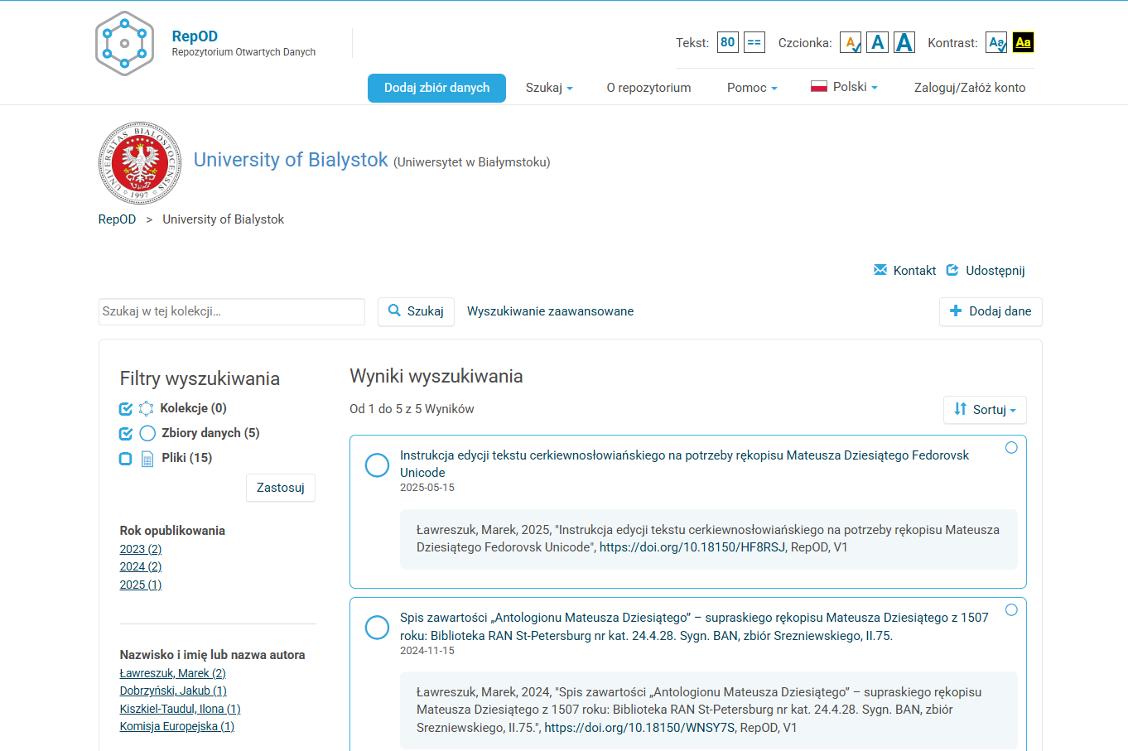The height and width of the screenshot is (751, 1128).
Task: Choose the largest font size A
Action: coord(904,42)
